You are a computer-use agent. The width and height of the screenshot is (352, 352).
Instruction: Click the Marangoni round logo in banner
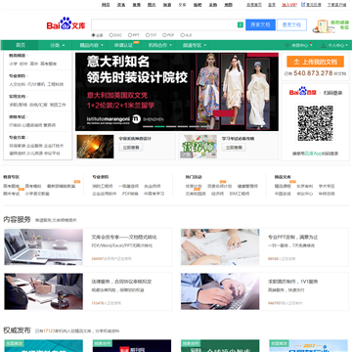pyautogui.click(x=137, y=119)
